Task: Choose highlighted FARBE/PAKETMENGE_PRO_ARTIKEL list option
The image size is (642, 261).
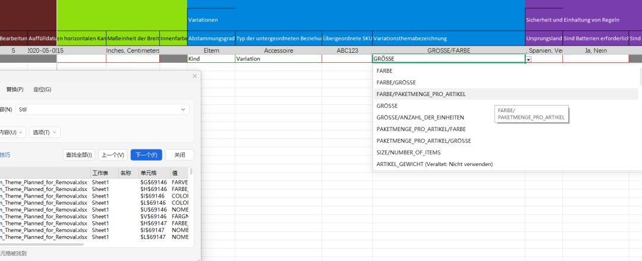Action: pyautogui.click(x=506, y=94)
